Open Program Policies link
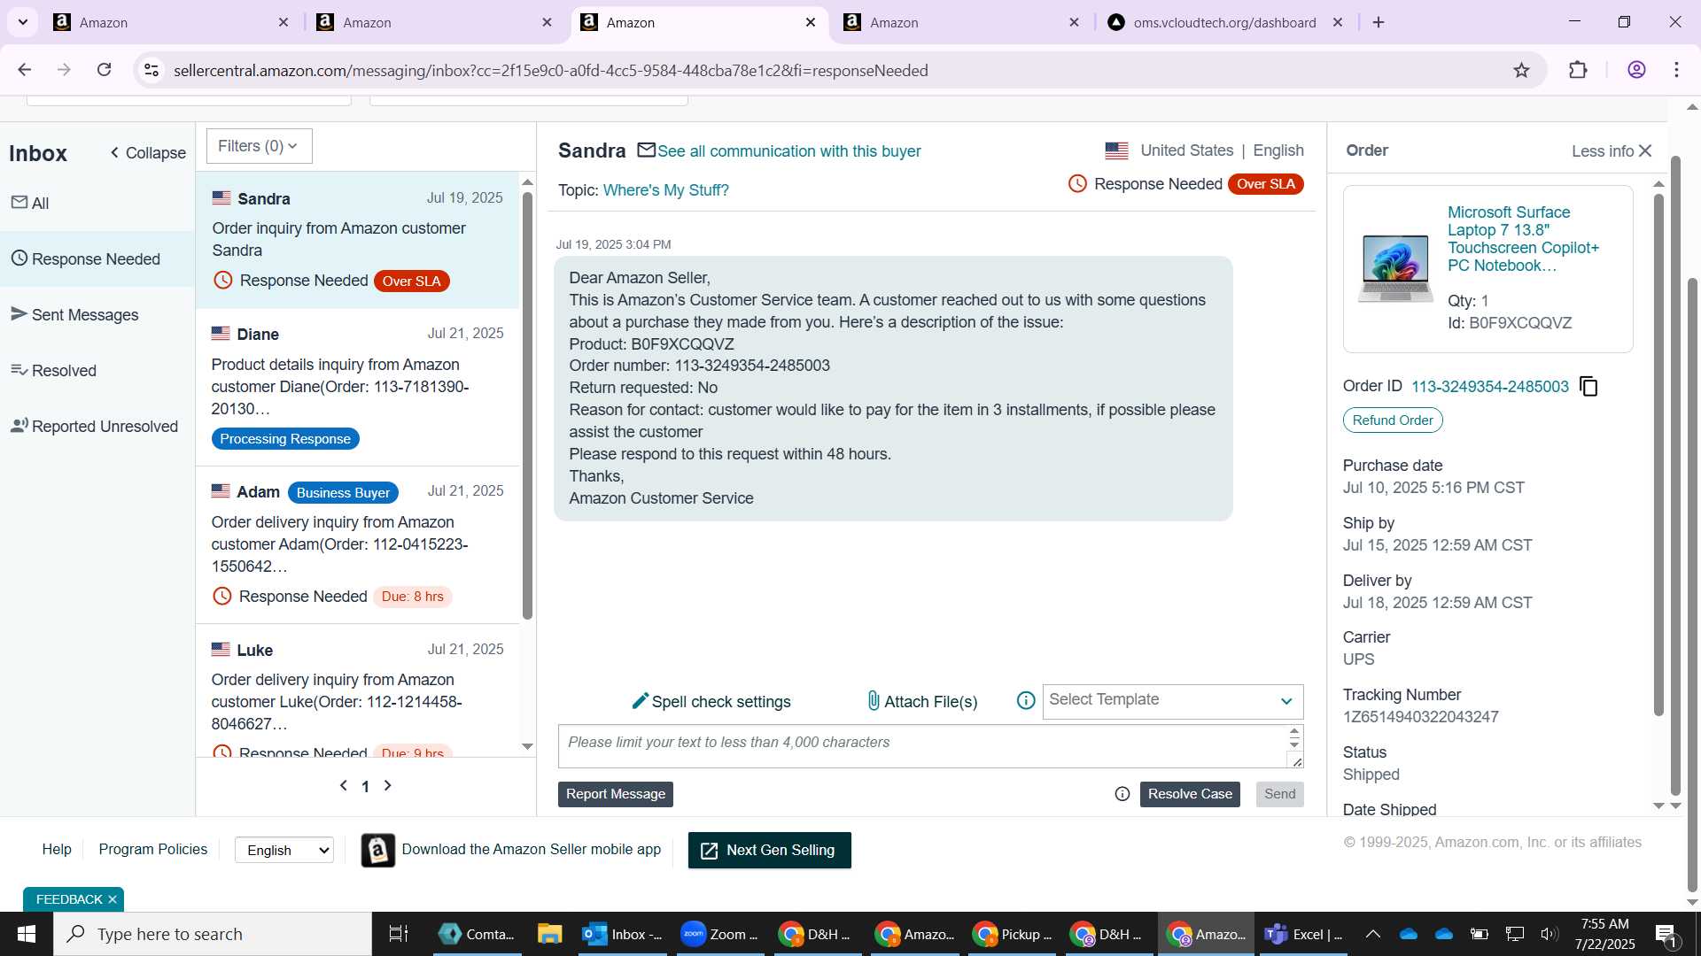 152,850
